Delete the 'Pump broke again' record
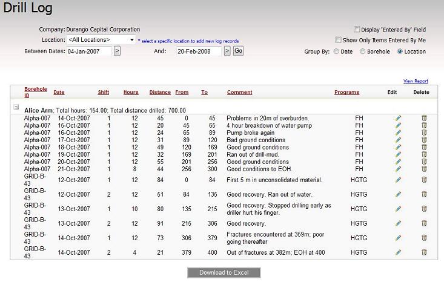This screenshot has height=285, width=444. (424, 133)
